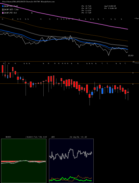Click the Pre O: 7.26 value
This screenshot has width=139, height=183.
pyautogui.click(x=86, y=6)
